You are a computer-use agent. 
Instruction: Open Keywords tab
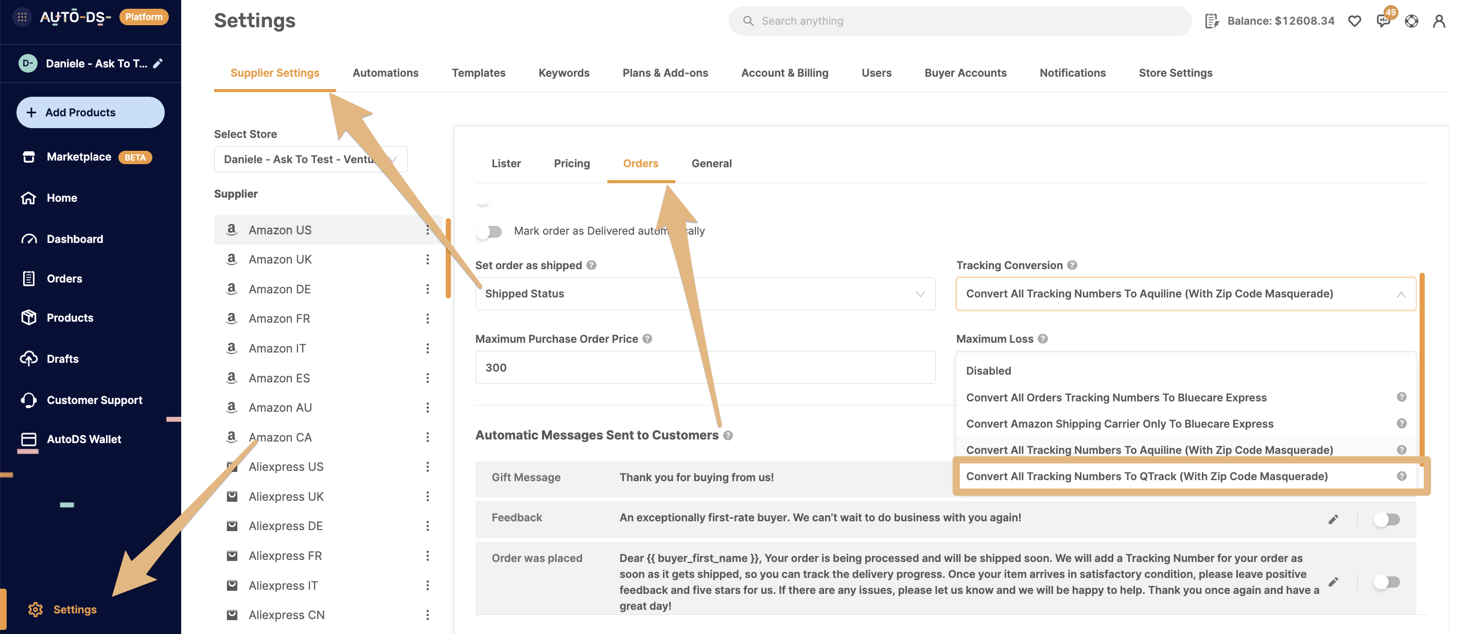coord(564,73)
